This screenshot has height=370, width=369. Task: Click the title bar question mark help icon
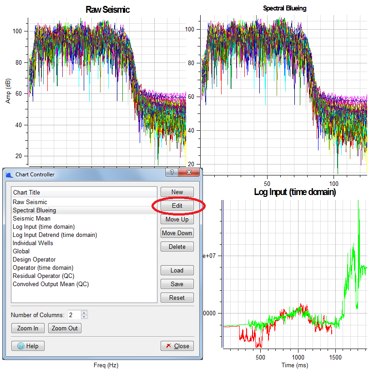tap(172, 173)
